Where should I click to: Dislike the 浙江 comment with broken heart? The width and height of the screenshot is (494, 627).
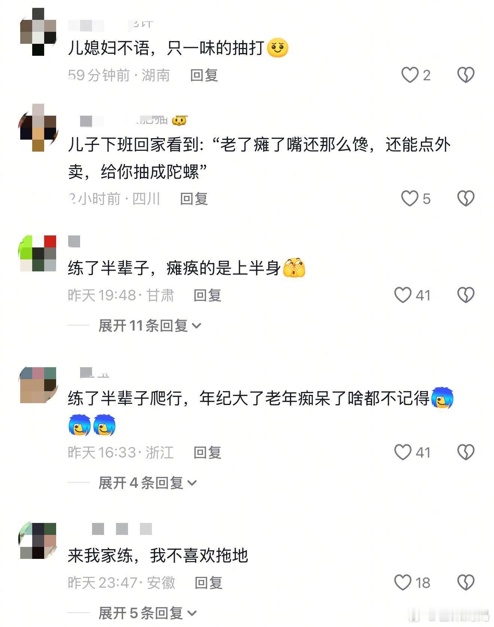coord(466,452)
